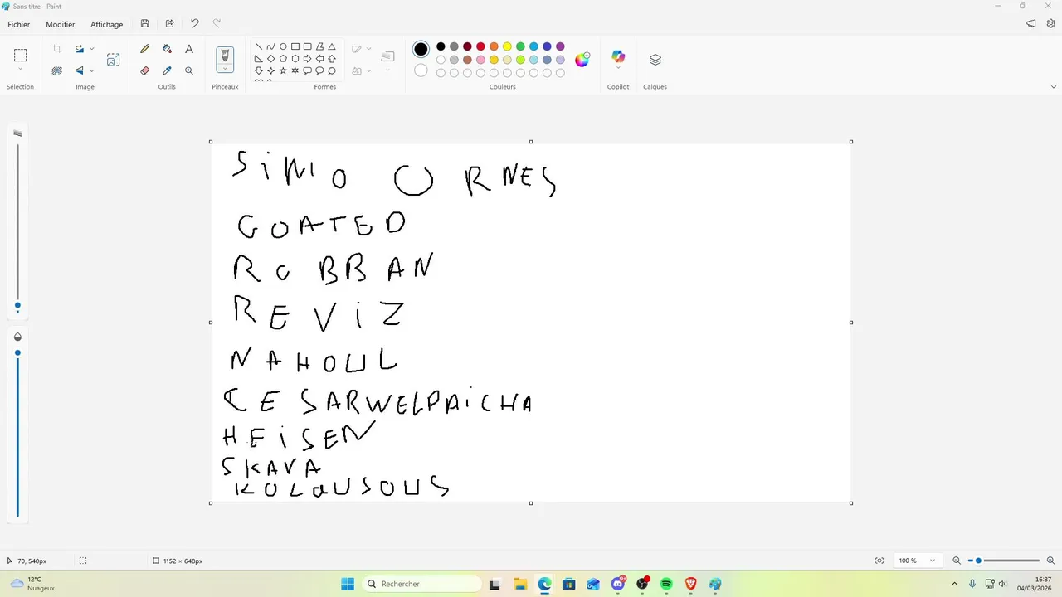
Task: Select primary color 1 circle
Action: click(421, 50)
